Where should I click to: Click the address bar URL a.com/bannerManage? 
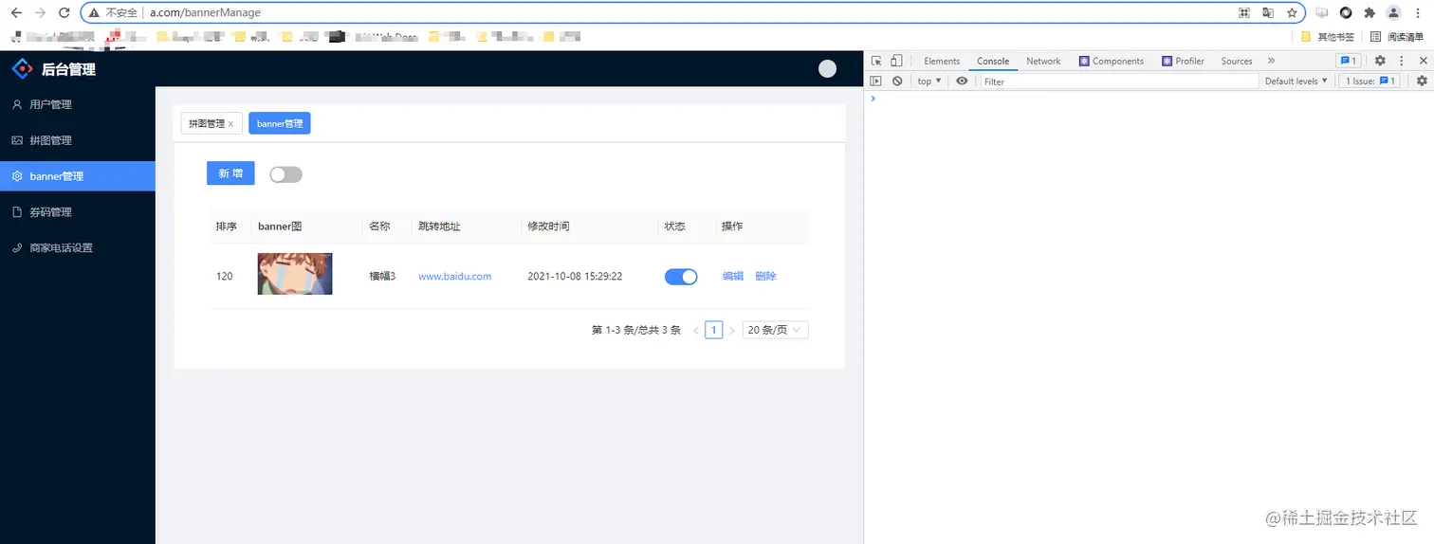(205, 13)
